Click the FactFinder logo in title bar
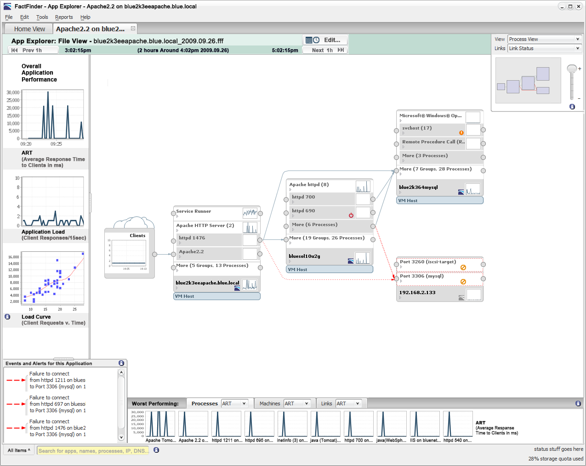 tap(7, 6)
